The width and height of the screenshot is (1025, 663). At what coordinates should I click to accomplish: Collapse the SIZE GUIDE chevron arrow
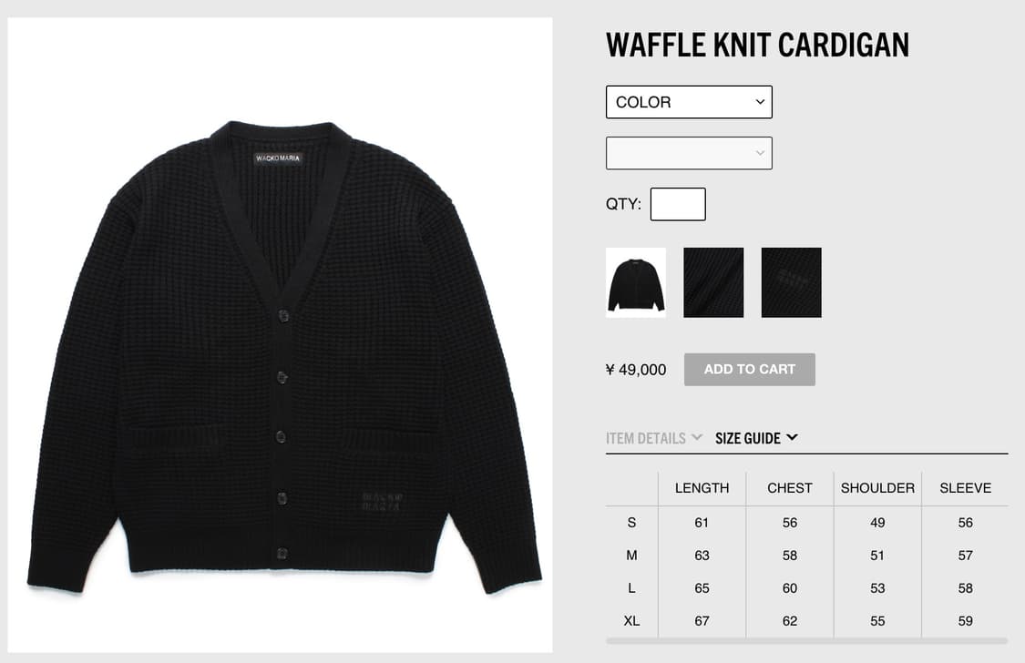793,437
